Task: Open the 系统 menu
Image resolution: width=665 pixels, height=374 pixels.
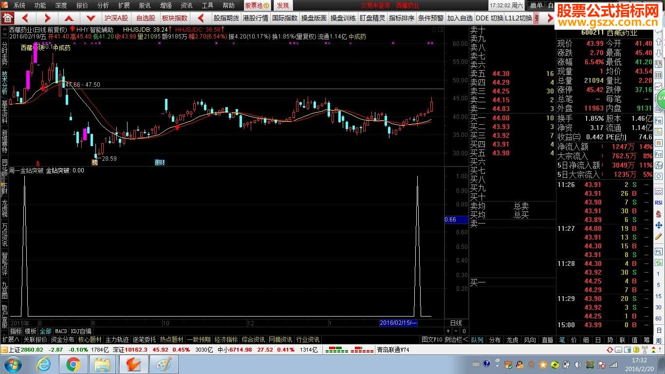Action: pyautogui.click(x=19, y=5)
